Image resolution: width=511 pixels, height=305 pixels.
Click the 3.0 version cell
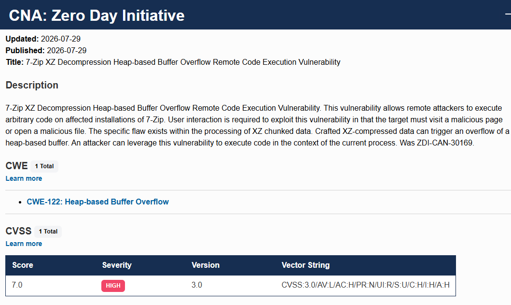[197, 285]
